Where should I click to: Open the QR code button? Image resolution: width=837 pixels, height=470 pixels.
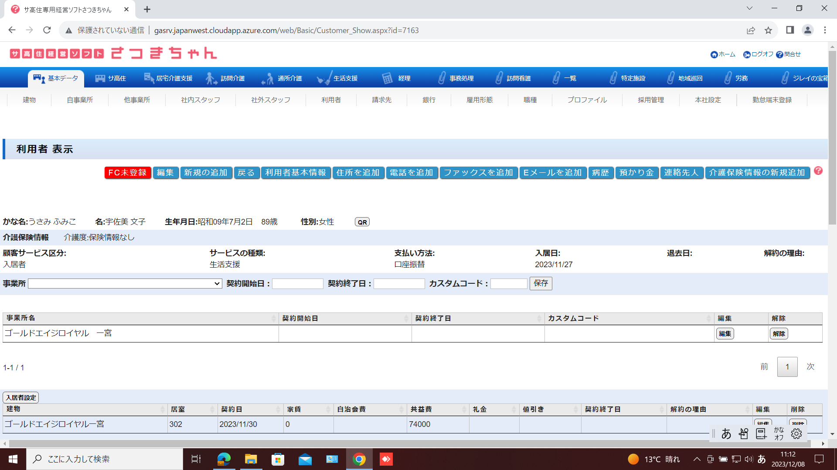point(362,222)
